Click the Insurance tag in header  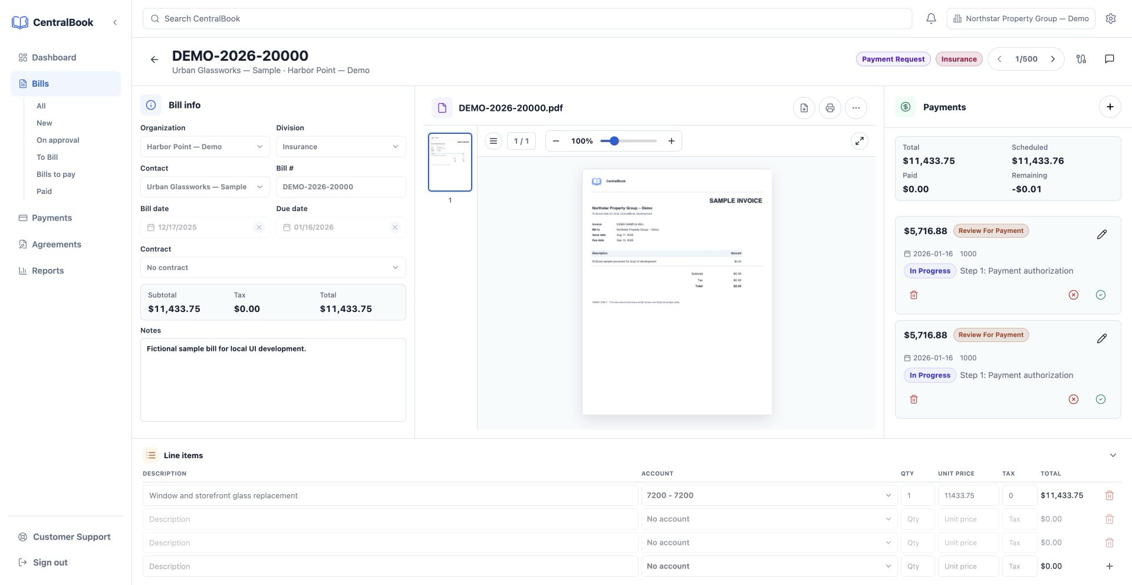(x=959, y=59)
